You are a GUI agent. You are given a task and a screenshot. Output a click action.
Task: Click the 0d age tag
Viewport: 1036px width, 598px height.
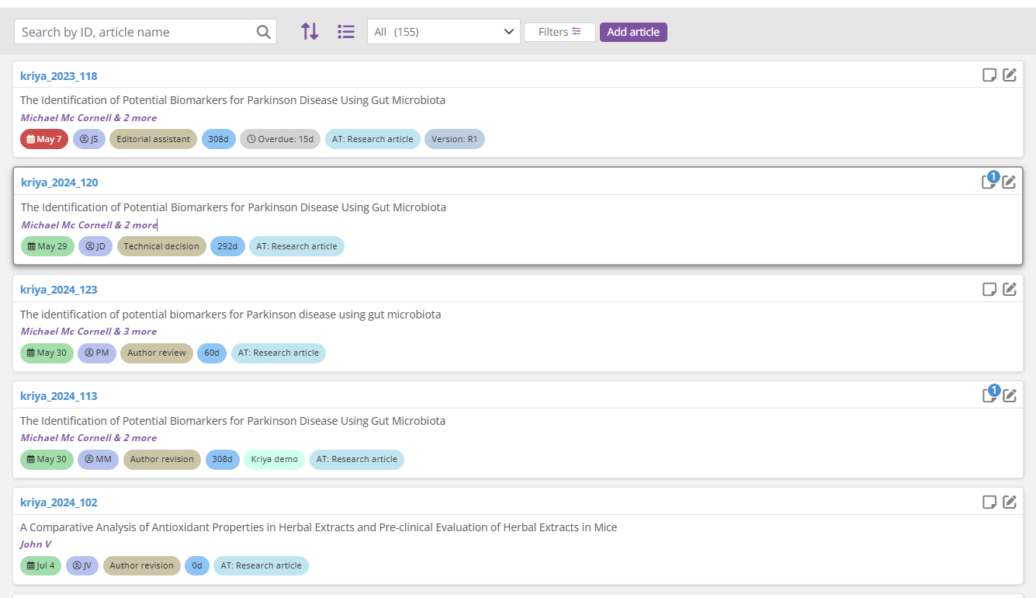[x=197, y=565]
